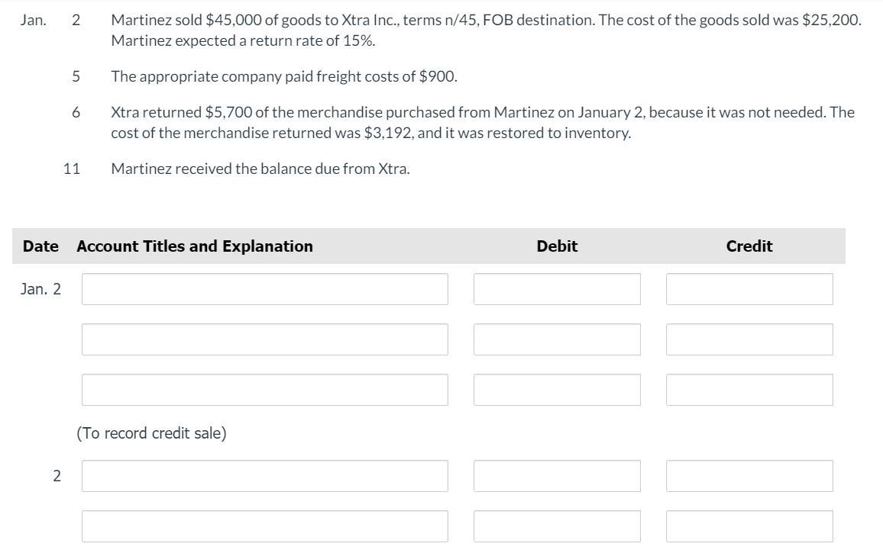Click the bottom-most account title field

point(264,526)
